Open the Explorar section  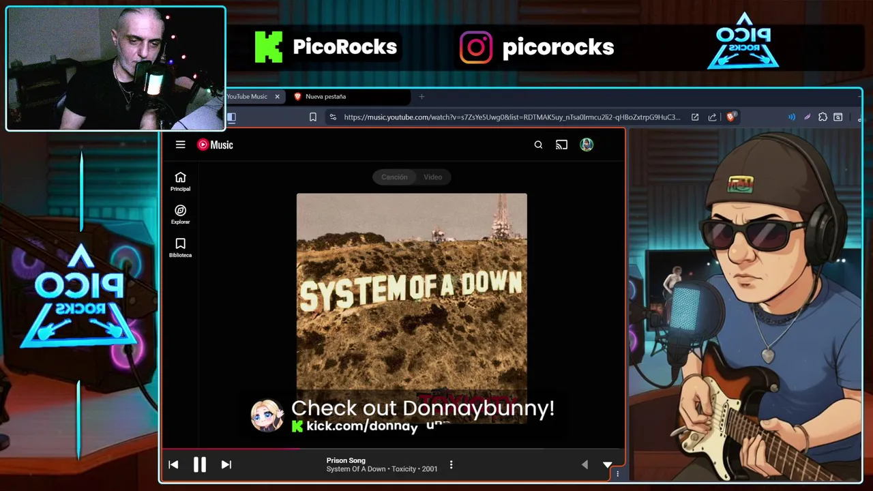click(x=180, y=215)
